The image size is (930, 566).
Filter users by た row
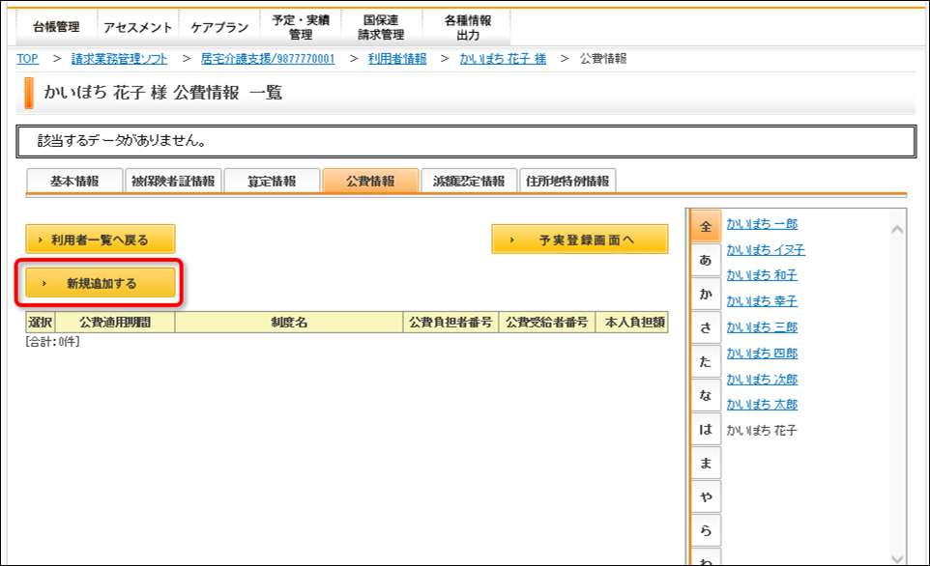click(x=706, y=361)
